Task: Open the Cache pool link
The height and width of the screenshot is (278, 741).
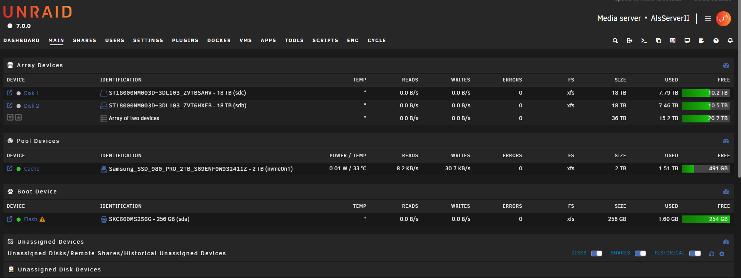Action: coord(32,169)
